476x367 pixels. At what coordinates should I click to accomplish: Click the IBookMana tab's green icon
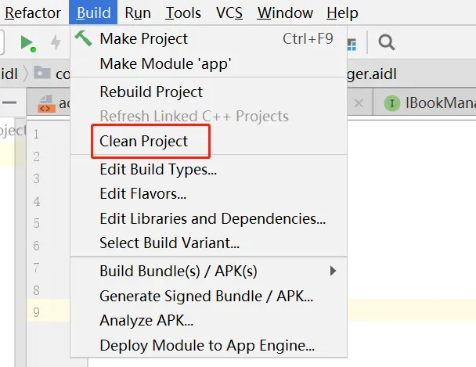pyautogui.click(x=391, y=103)
